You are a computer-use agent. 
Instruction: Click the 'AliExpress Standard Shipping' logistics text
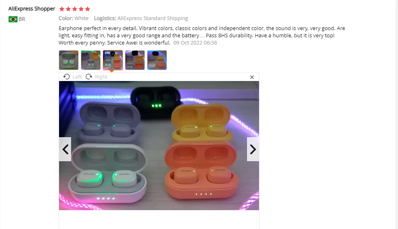coord(153,18)
